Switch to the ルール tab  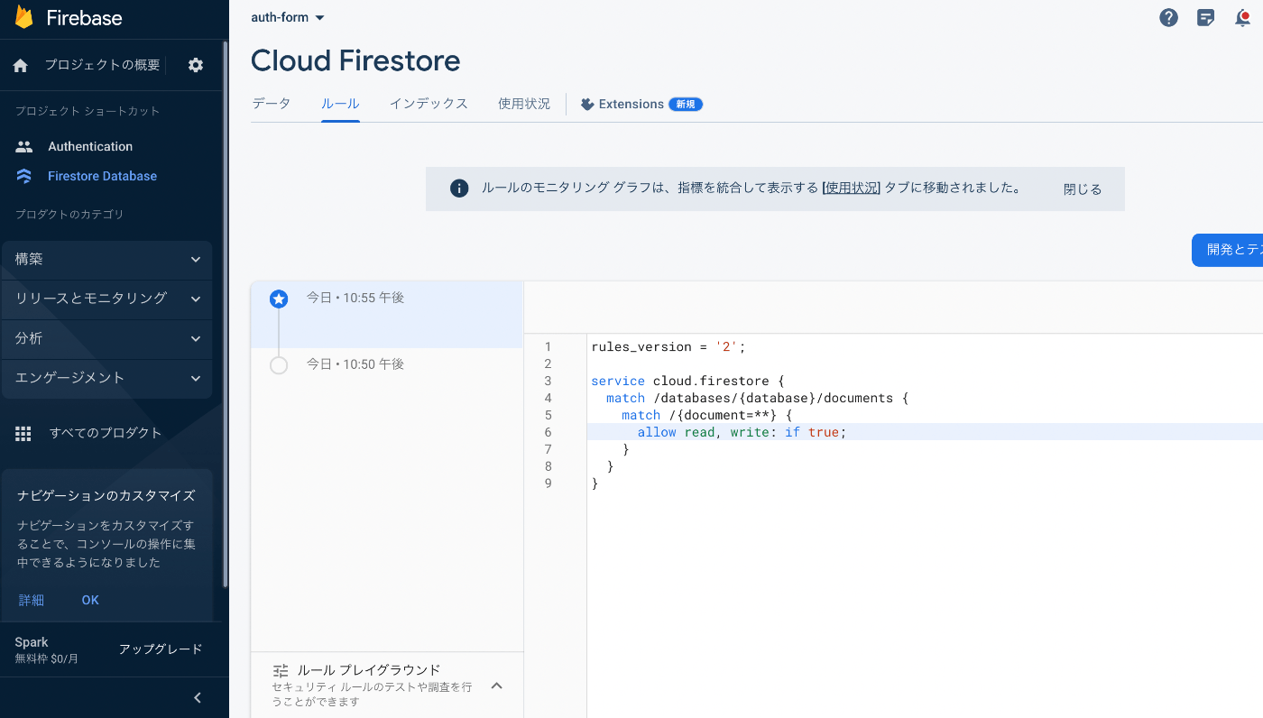(x=340, y=104)
